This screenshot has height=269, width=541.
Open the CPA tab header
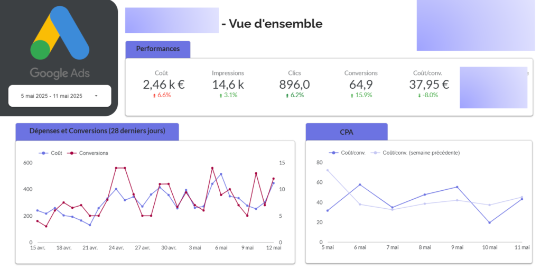[x=346, y=132]
